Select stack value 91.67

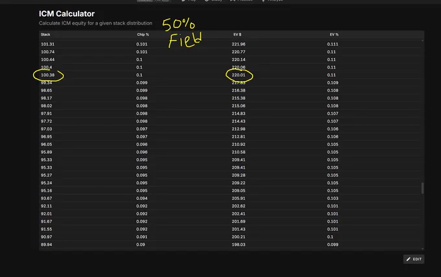point(47,222)
